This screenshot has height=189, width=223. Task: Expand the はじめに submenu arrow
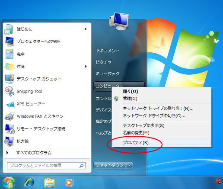tap(86, 29)
